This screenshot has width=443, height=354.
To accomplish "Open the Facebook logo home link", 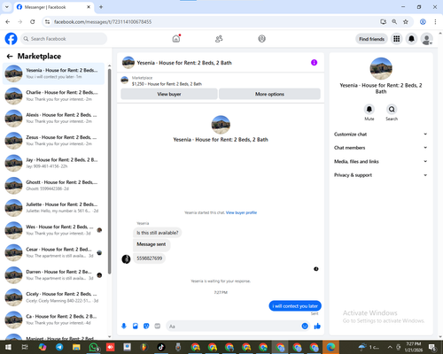I will click(11, 39).
